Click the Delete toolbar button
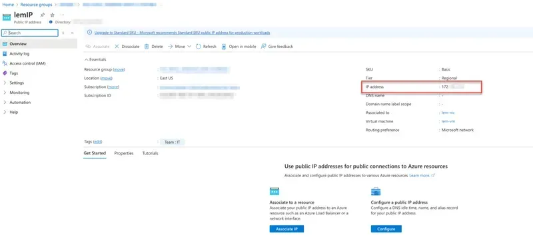The image size is (533, 243). pos(154,47)
